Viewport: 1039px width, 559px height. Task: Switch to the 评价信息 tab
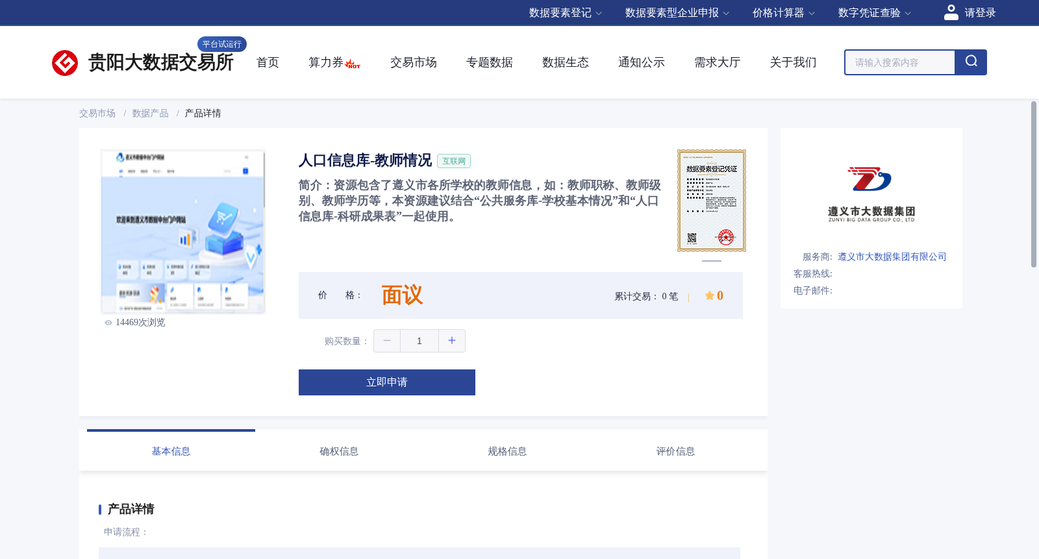675,451
